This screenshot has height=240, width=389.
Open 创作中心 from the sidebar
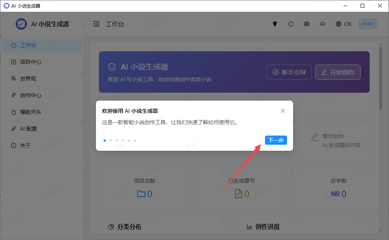coord(30,95)
